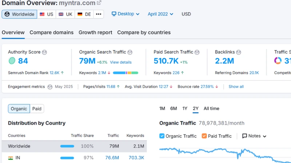The height and width of the screenshot is (163, 291).
Task: Uncheck the Organic Traffic checkbox
Action: 162,136
